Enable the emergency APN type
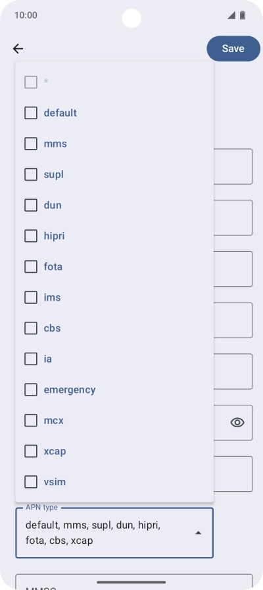 [31, 390]
